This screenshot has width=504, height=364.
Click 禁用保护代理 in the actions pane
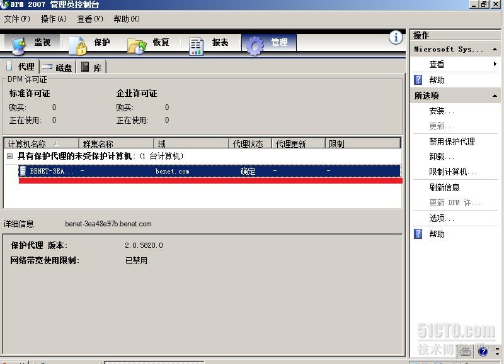(452, 141)
